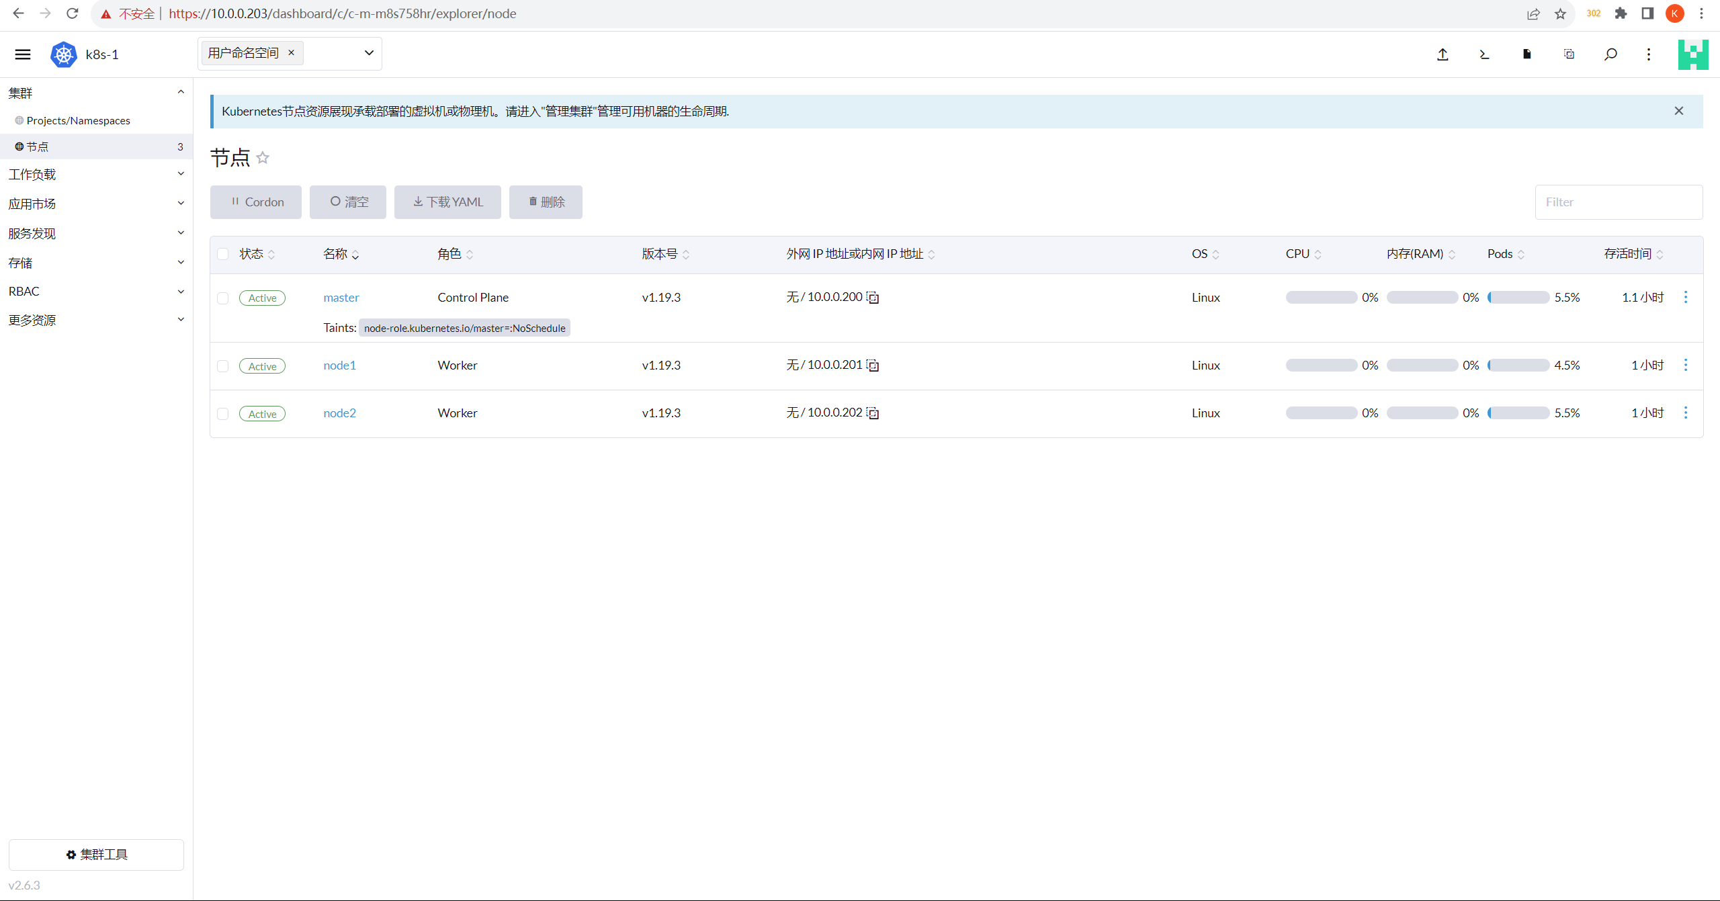This screenshot has height=901, width=1720.
Task: Open the green user avatar menu
Action: click(1693, 54)
